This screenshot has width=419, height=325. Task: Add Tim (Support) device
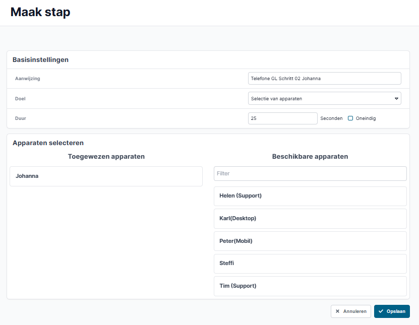[310, 286]
